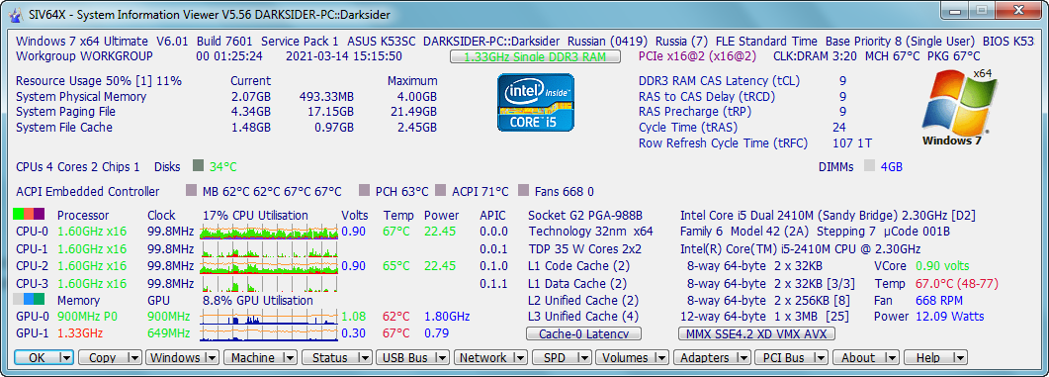
Task: Open the Windows button dropdown arrow
Action: point(213,357)
